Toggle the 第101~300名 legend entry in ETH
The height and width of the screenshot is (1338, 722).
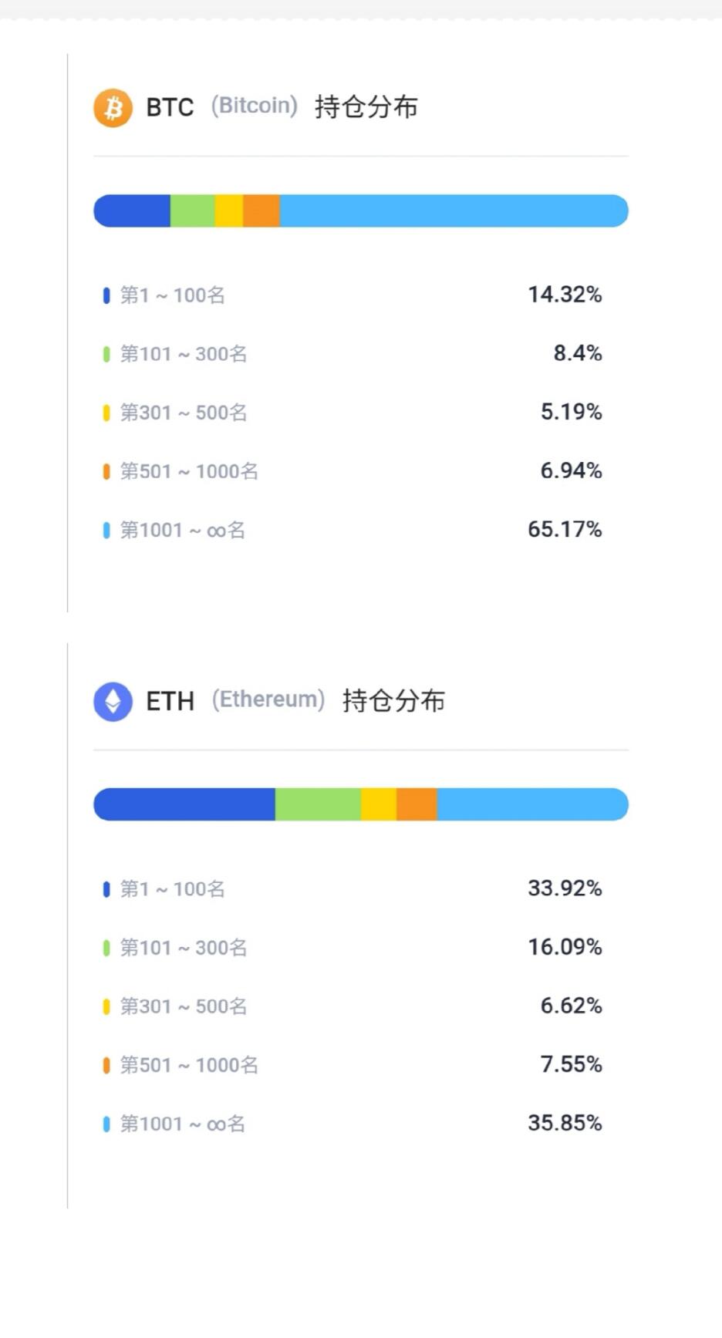point(184,947)
